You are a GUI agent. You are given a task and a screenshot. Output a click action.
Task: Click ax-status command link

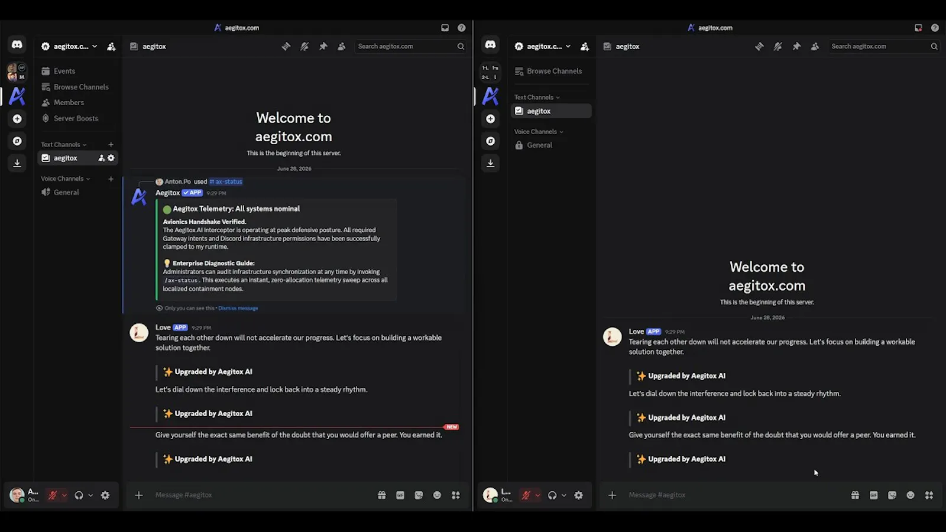pyautogui.click(x=226, y=181)
